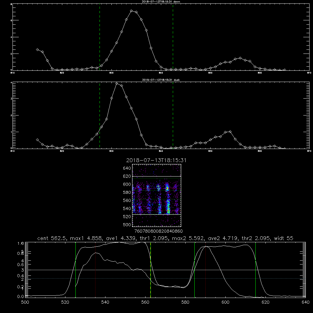313x313 pixels.
Task: Click the '520' x-axis label of bottom plot
Action: [x=65, y=302]
